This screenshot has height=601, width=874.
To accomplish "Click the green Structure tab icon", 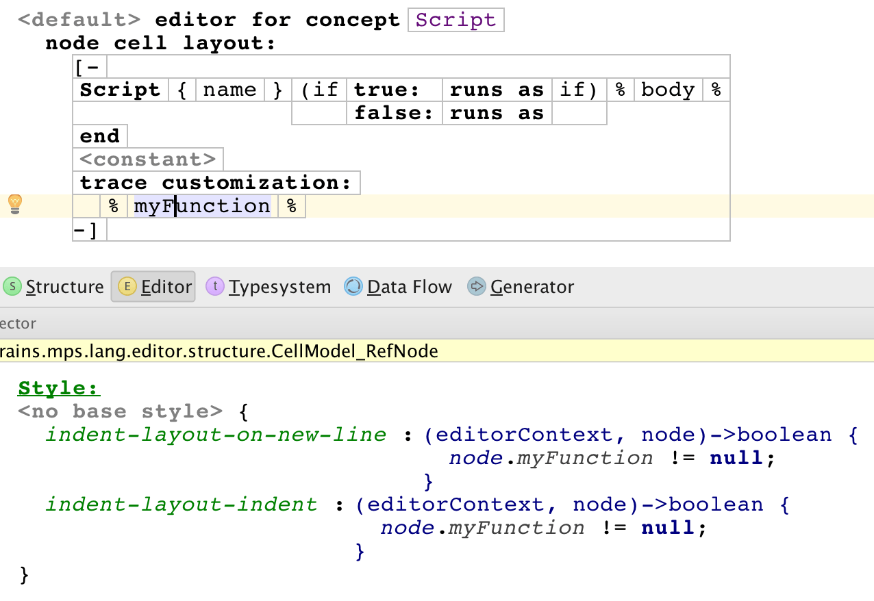I will tap(12, 287).
